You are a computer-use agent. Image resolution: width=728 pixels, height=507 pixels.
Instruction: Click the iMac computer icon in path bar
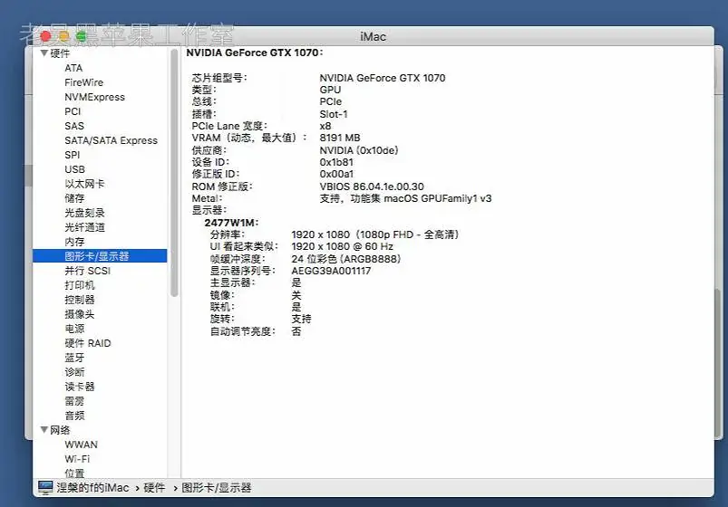[45, 487]
